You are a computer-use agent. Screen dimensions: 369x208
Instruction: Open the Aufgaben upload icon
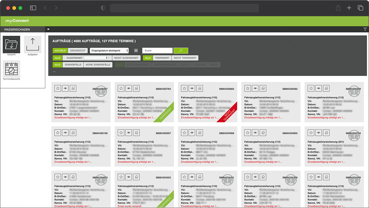pyautogui.click(x=32, y=44)
